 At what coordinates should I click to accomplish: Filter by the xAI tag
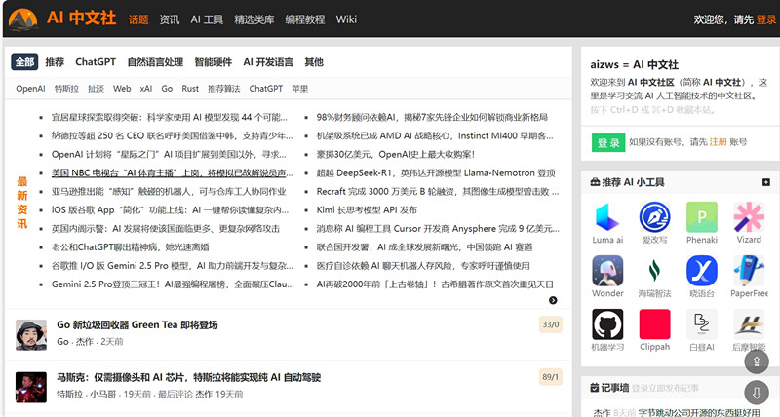pos(145,89)
